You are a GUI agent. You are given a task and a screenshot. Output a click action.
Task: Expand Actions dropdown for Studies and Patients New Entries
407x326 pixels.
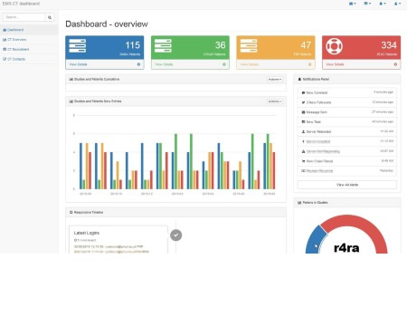pos(275,101)
